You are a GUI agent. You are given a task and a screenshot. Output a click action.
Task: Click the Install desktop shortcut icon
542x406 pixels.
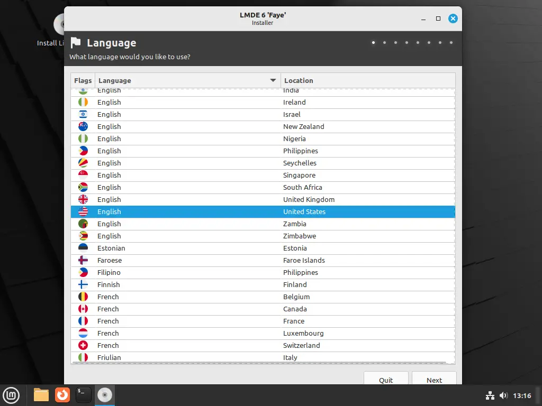59,24
